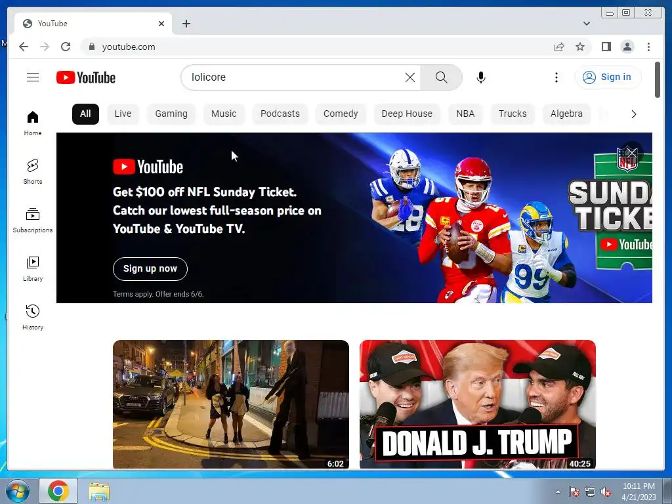Go back in browser
This screenshot has height=504, width=672.
(x=24, y=47)
